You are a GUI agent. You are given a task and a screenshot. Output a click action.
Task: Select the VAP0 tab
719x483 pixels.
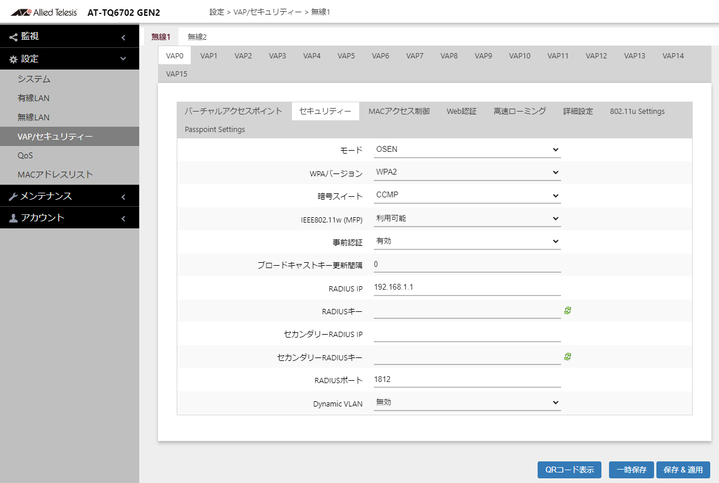[x=175, y=56]
